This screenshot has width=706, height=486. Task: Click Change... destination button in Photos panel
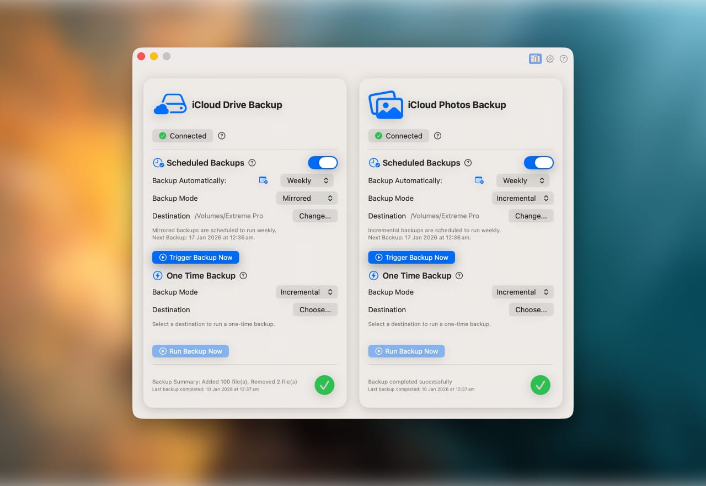click(x=531, y=216)
